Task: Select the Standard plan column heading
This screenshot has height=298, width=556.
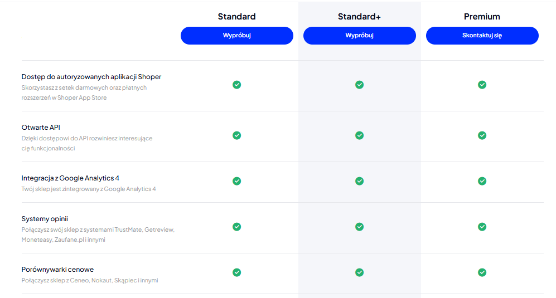Action: coord(237,17)
